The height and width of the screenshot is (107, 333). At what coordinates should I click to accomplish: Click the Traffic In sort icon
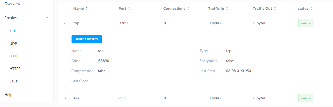point(227,8)
